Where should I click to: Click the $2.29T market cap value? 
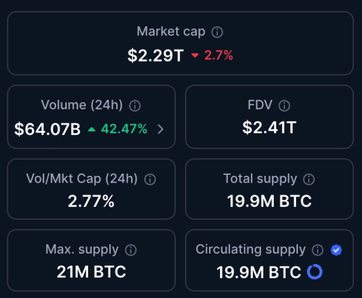coord(155,55)
